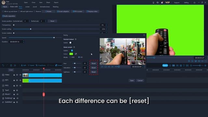Image resolution: width=208 pixels, height=117 pixels.
Task: Step to previous frame in Keying preview
Action: (x=109, y=67)
